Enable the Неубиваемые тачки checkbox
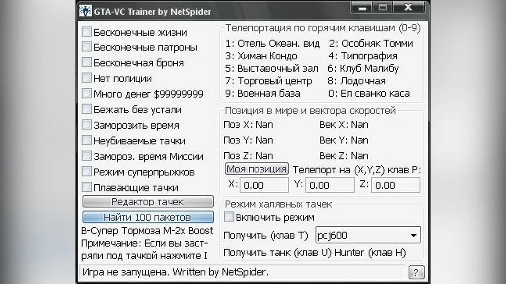506x284 pixels. [86, 141]
